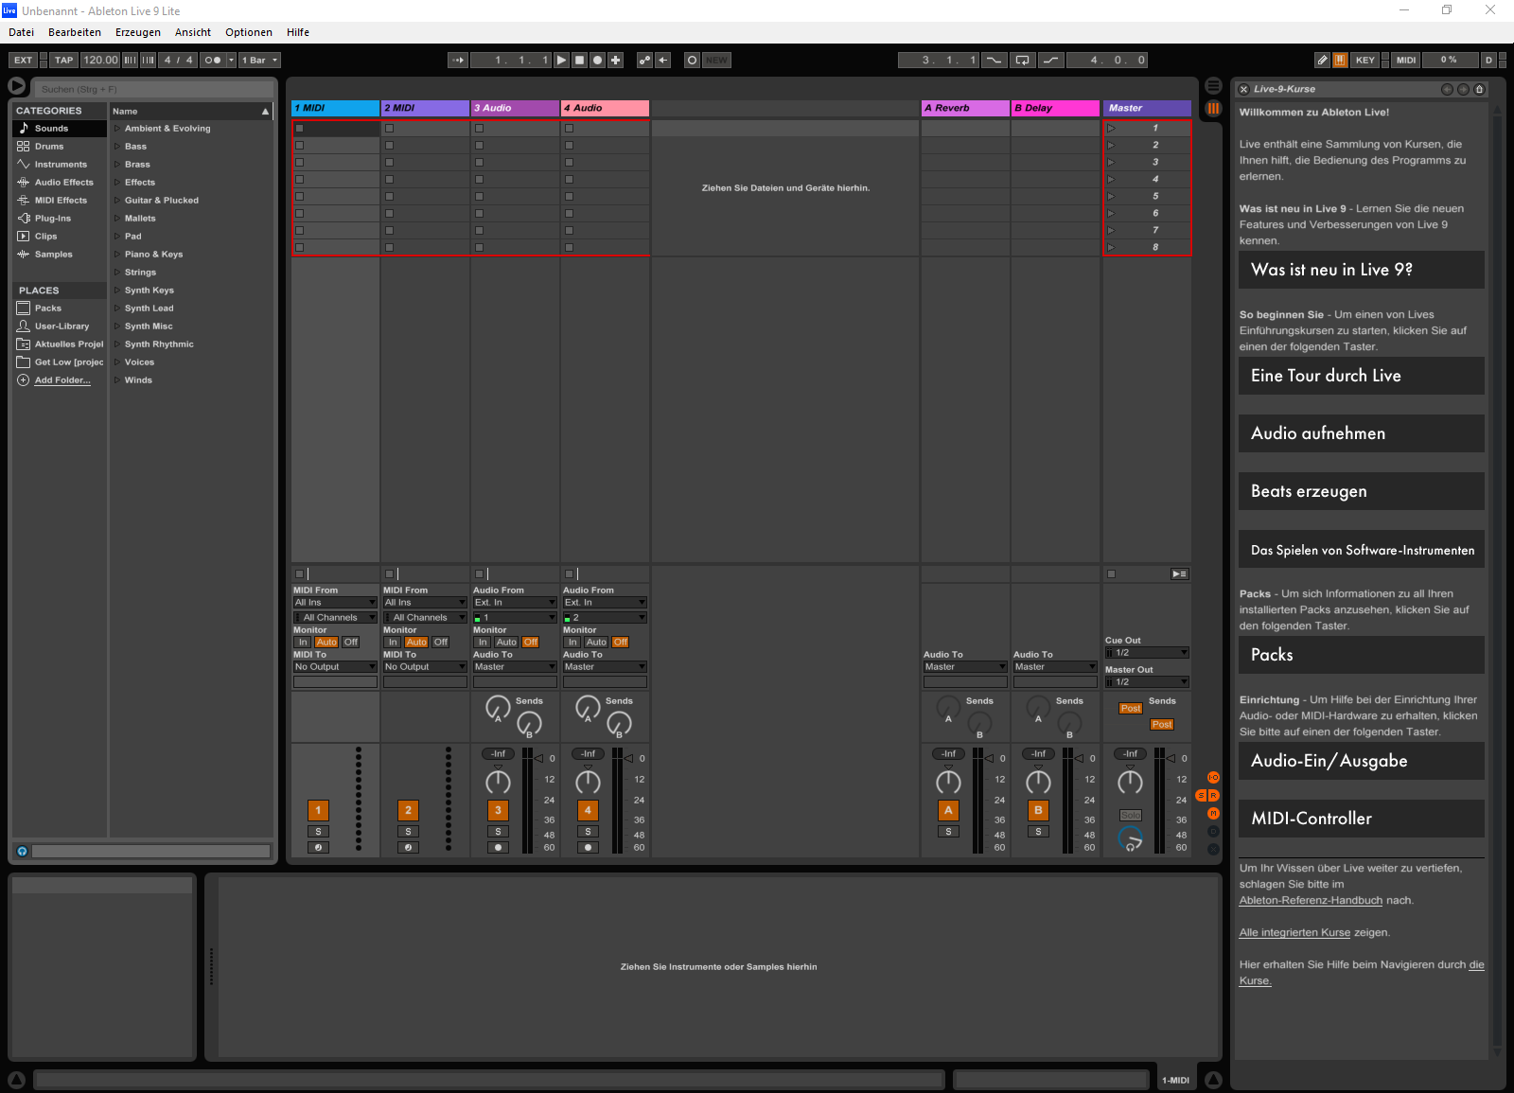Open track 3 Audio To Master dropdown

(x=515, y=666)
